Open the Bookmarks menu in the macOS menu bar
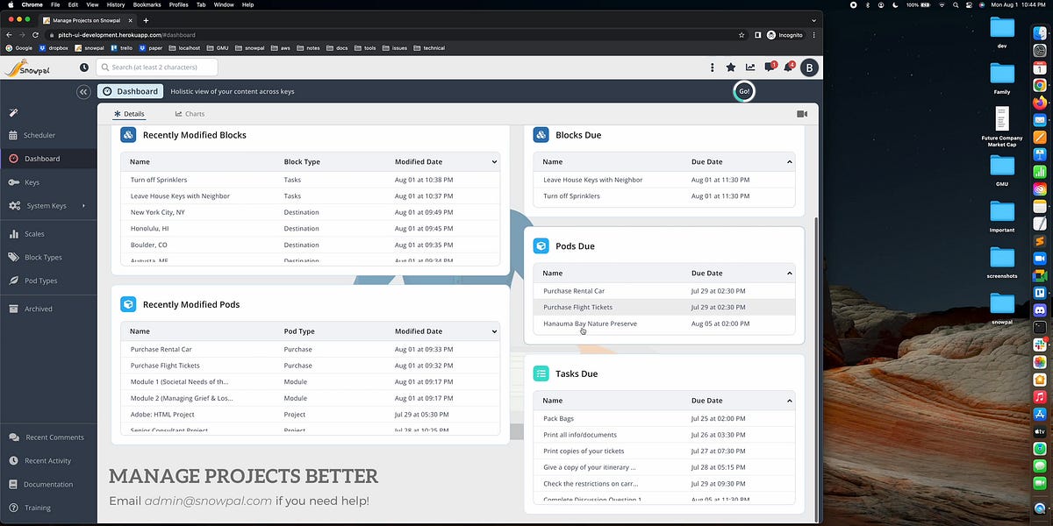Viewport: 1053px width, 526px height. (147, 4)
